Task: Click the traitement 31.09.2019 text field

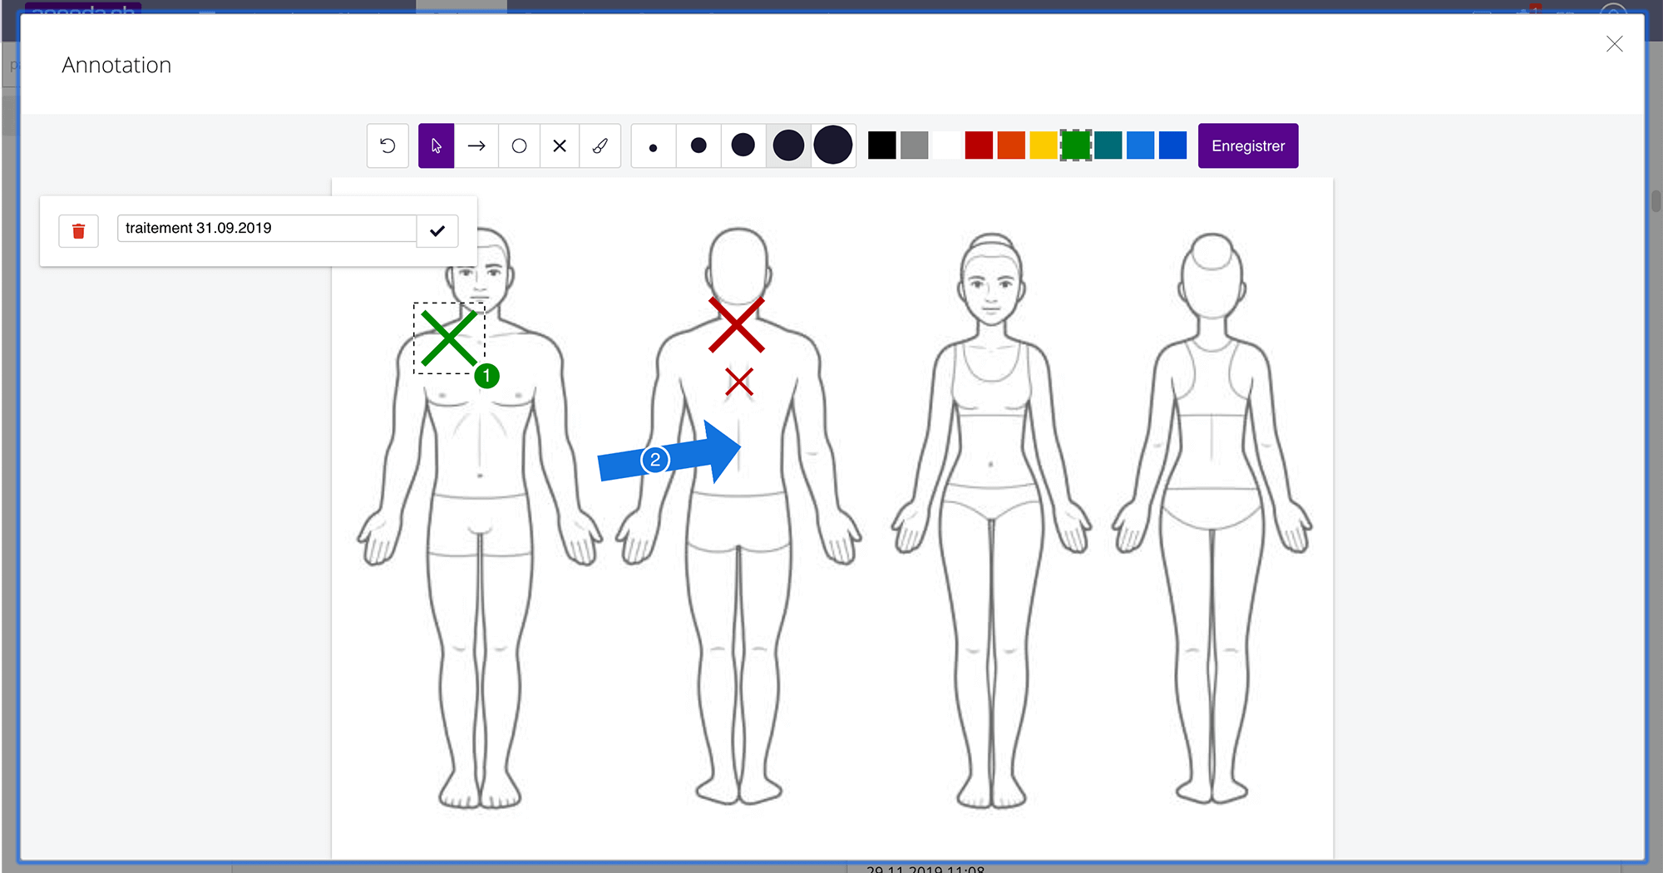Action: [x=266, y=229]
